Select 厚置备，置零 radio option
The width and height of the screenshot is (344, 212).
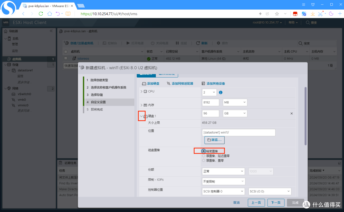(204, 160)
